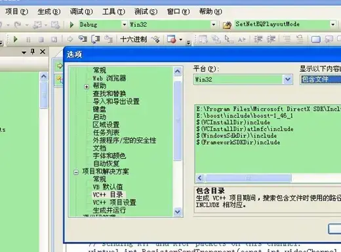Open the Win32 platform dropdown in the toolbar

214,25
